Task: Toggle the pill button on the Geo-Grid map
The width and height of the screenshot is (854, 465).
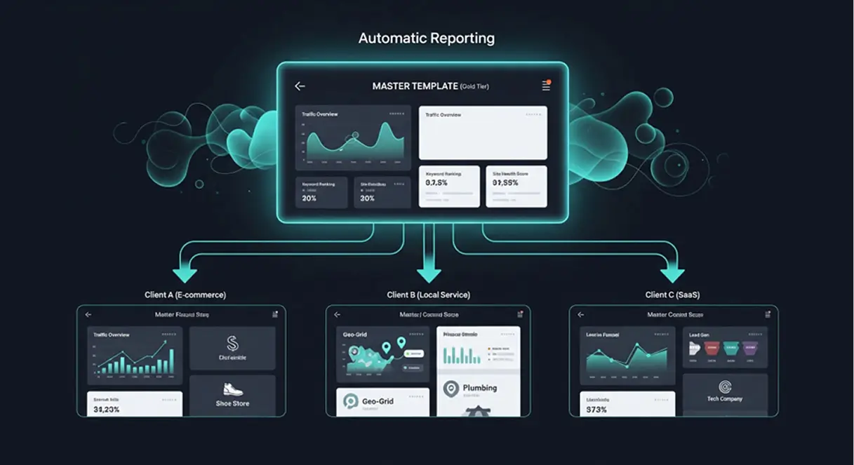Action: coord(414,353)
